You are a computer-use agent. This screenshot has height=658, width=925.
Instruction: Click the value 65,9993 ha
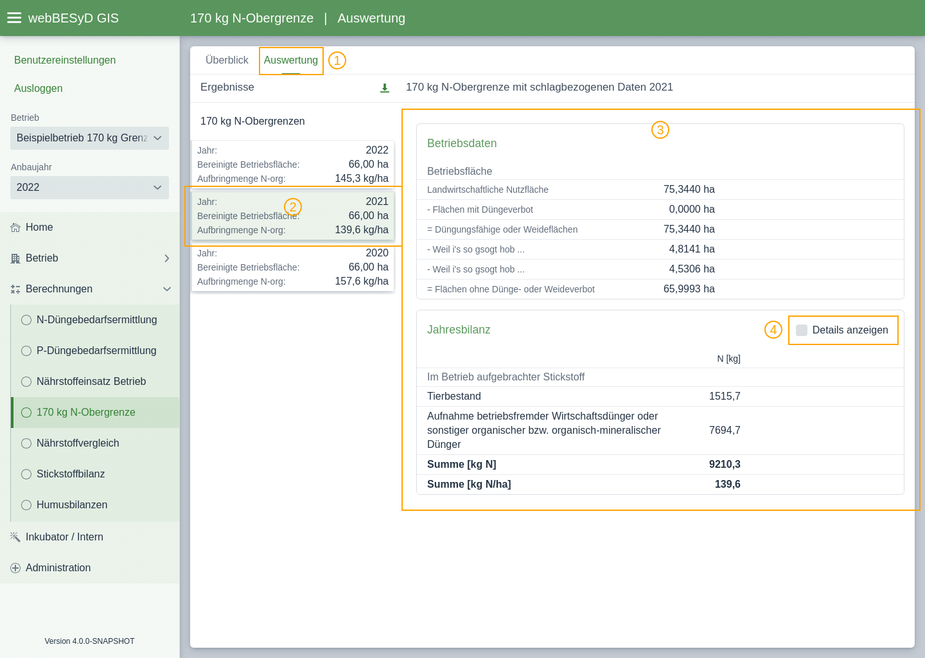[x=689, y=289]
